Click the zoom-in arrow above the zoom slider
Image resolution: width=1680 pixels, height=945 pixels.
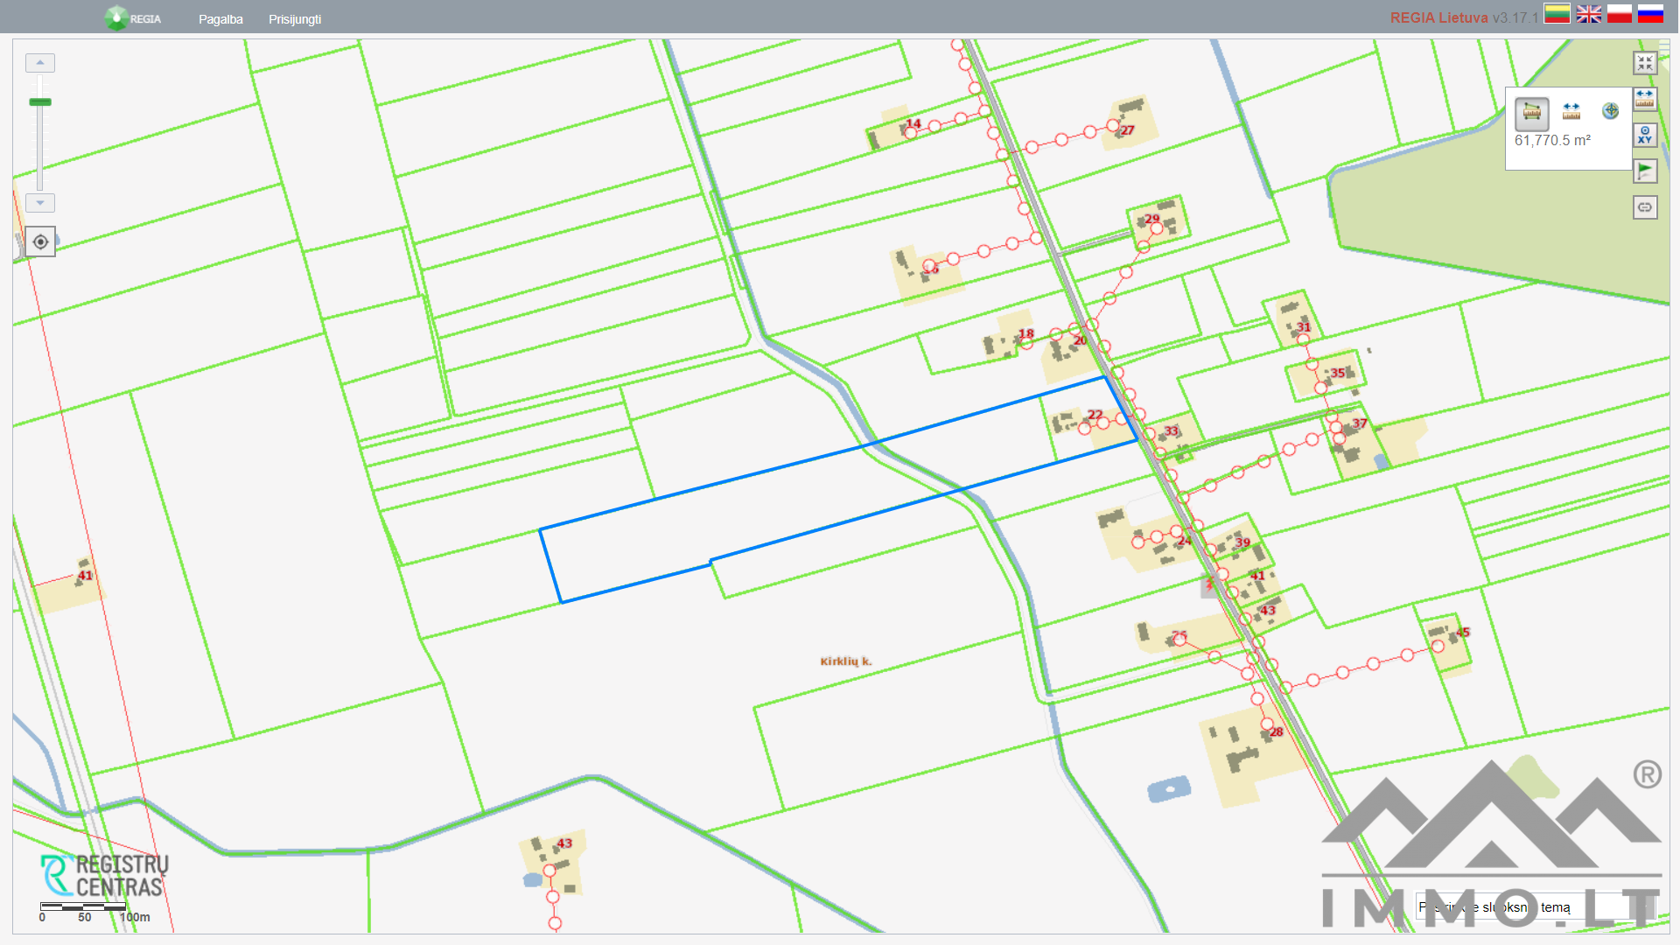click(x=40, y=63)
